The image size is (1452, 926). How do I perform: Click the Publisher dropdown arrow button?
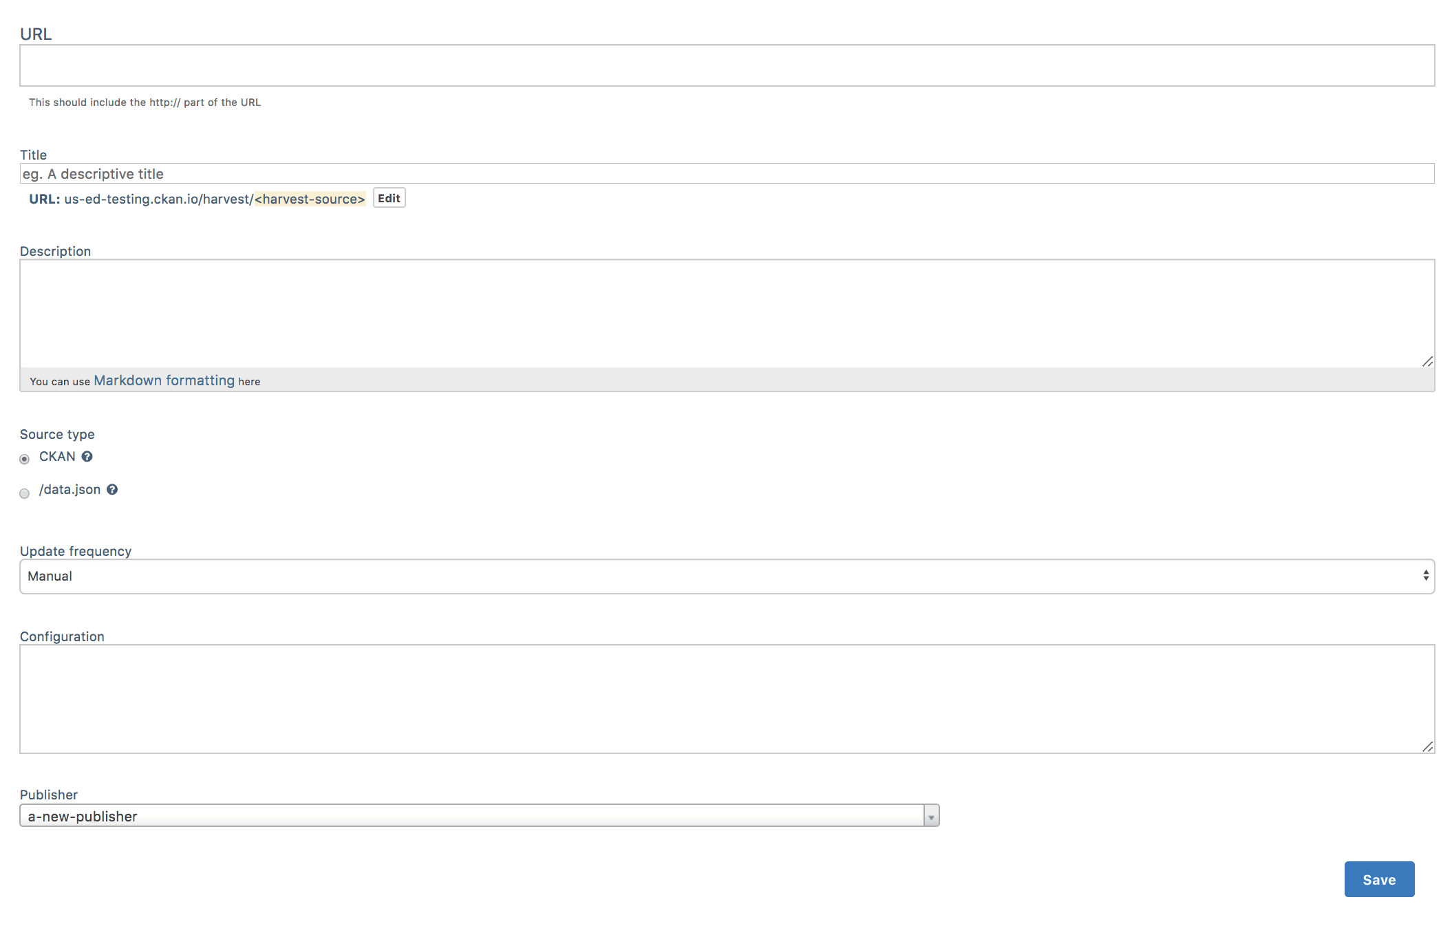click(x=931, y=816)
